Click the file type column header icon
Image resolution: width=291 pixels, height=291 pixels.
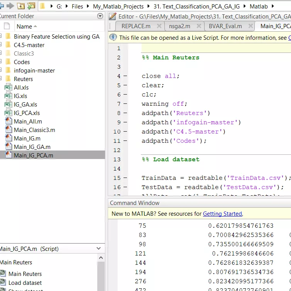7,26
